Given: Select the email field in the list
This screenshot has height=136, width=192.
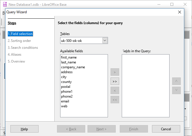Looking at the screenshot, I should 65,101.
